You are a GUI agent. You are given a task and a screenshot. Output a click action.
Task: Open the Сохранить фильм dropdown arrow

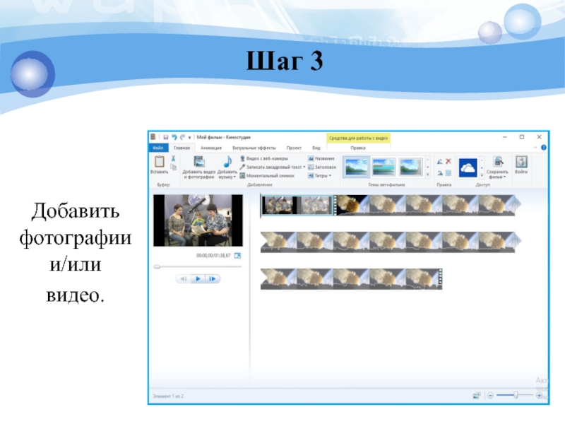pos(504,177)
